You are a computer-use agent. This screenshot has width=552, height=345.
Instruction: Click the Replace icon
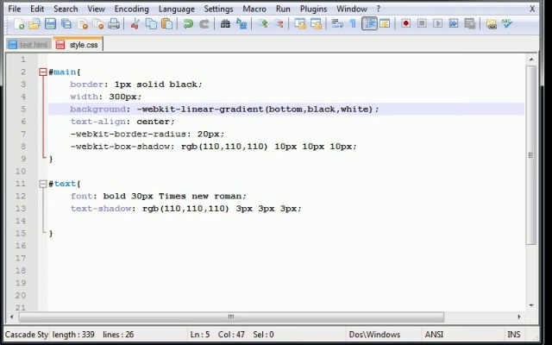[x=241, y=23]
